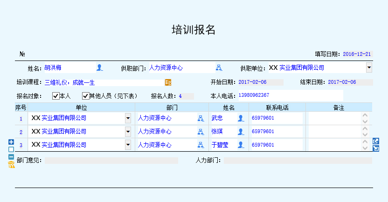388x202 pixels.
Task: Select the row number 2 link
Action: point(21,132)
